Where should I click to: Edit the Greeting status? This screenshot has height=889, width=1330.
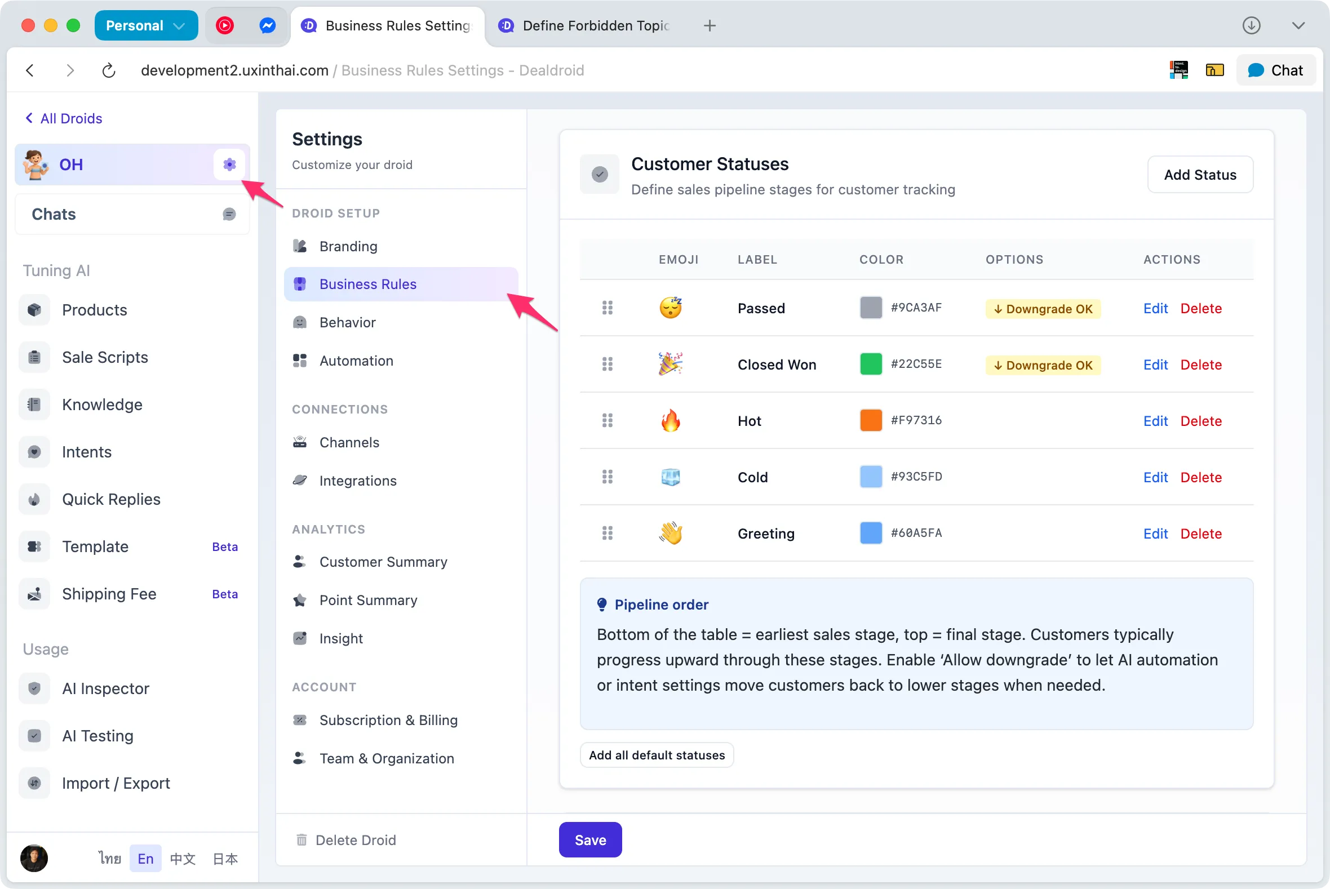1155,534
